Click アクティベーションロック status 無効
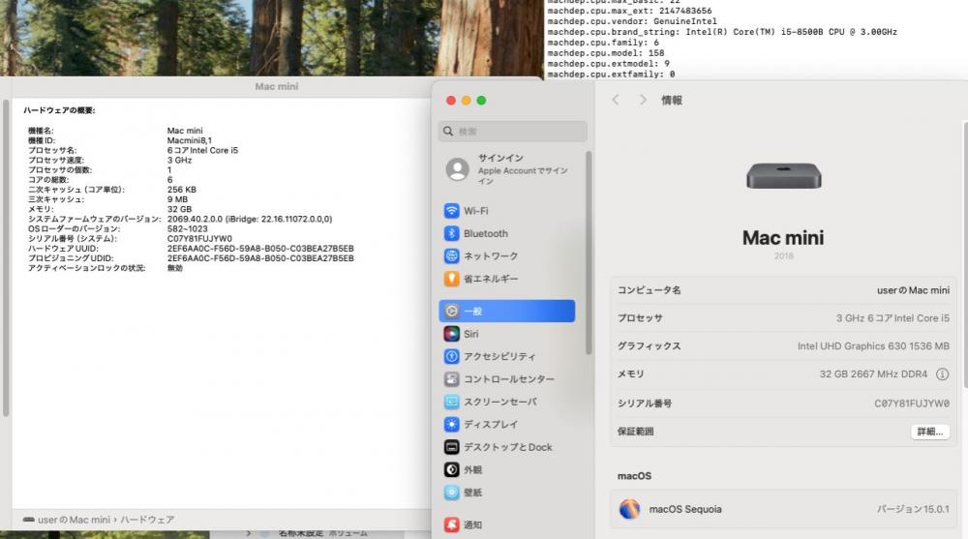The height and width of the screenshot is (539, 968). pyautogui.click(x=174, y=269)
